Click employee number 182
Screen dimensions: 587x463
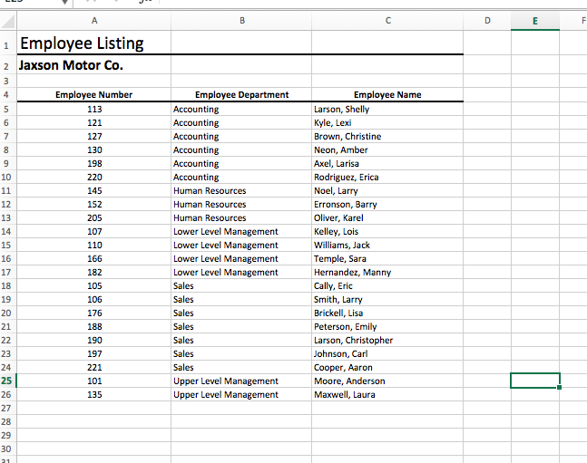tap(94, 272)
